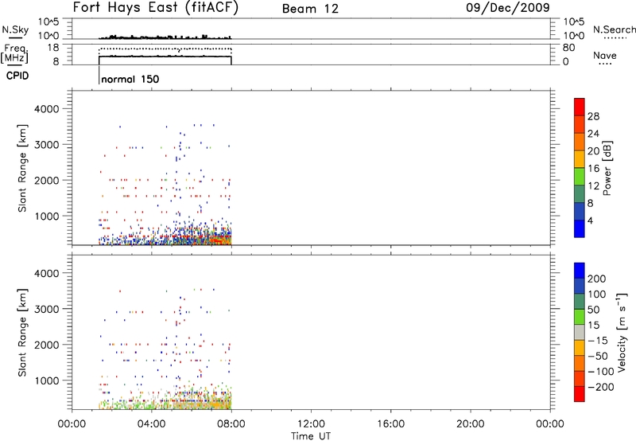Click the 24–28 dB orange-red Power swatch

coord(580,124)
